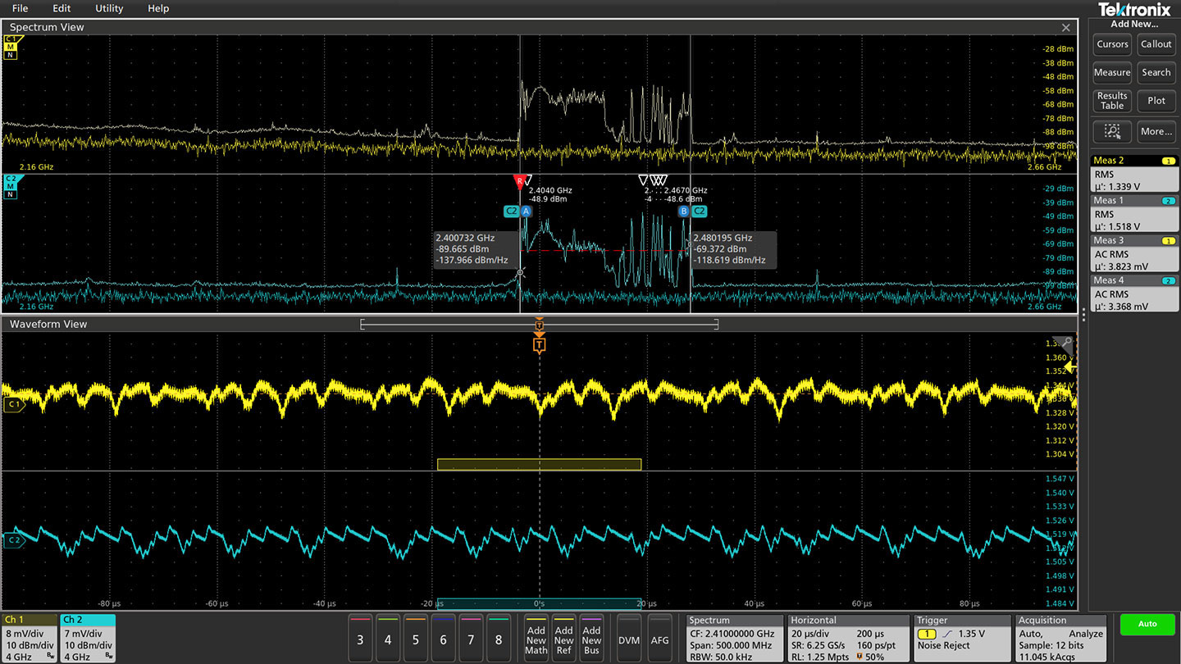
Task: Select the zoom area tool
Action: tap(1111, 131)
